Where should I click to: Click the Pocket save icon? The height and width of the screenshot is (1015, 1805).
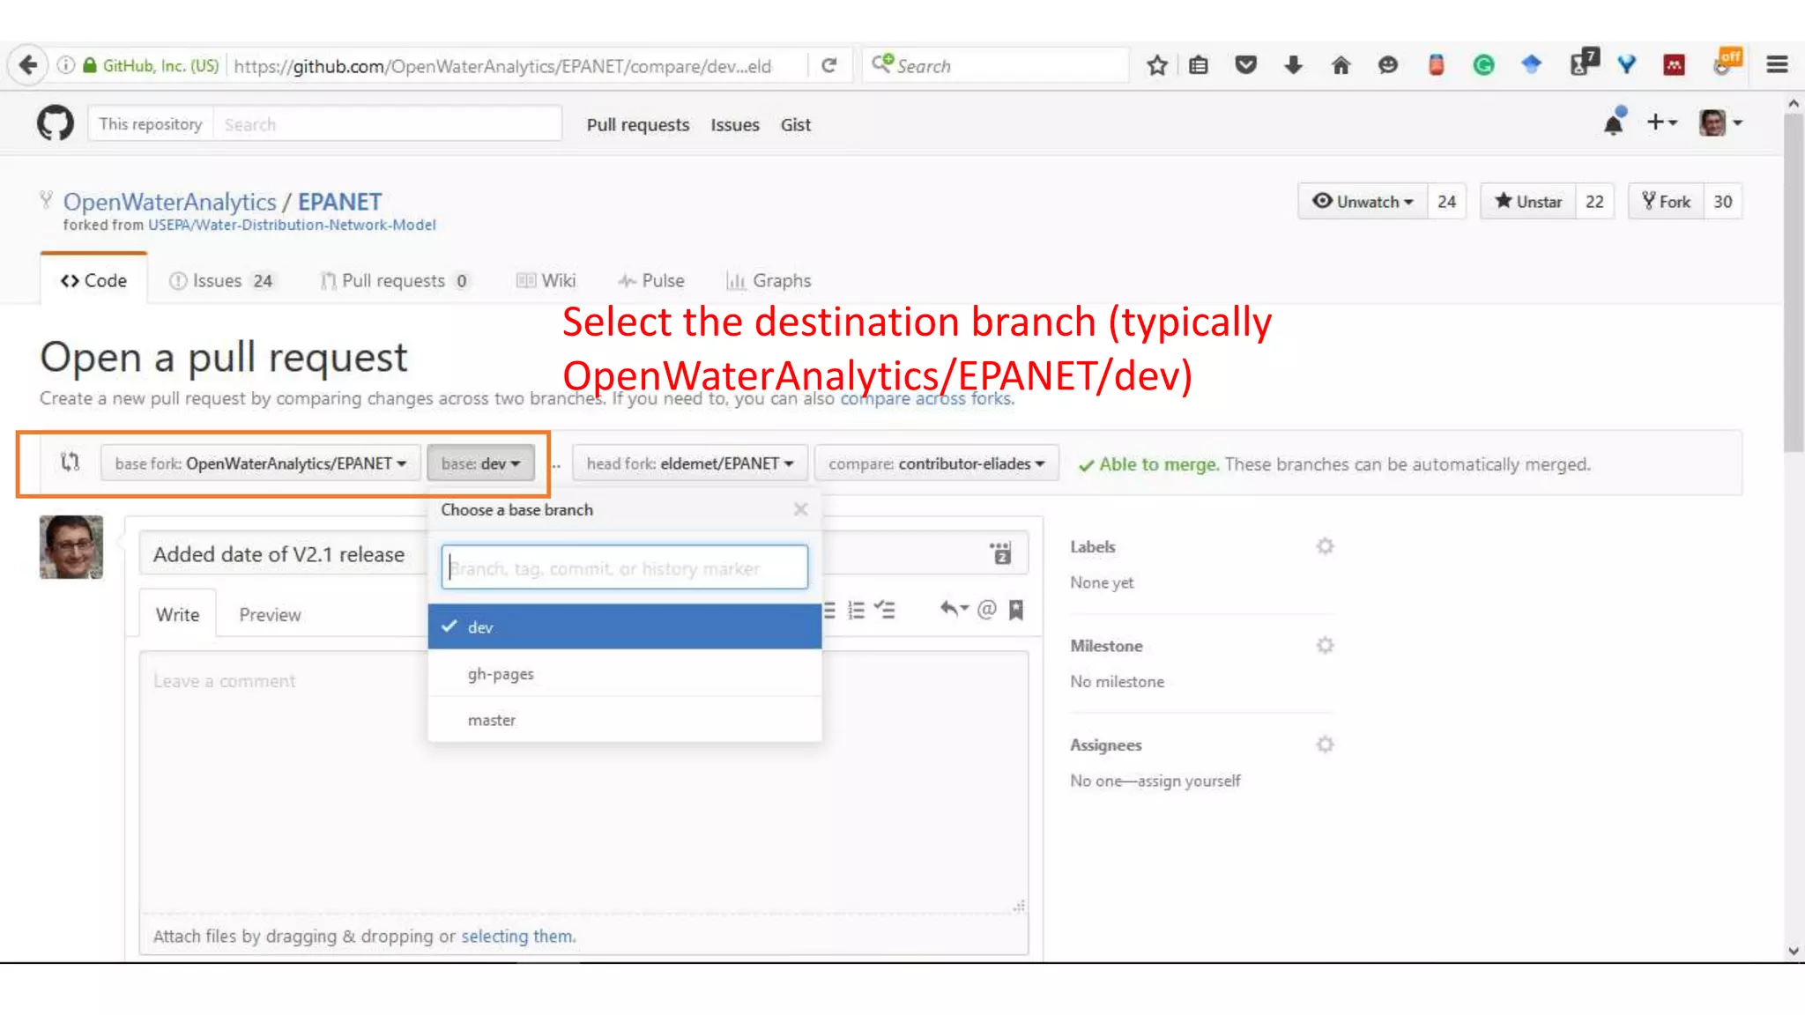coord(1245,65)
